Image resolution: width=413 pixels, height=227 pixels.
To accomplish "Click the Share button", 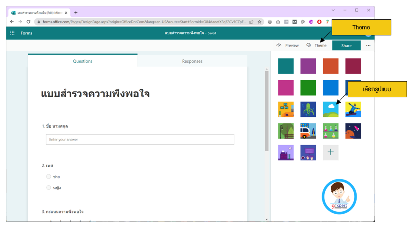I will 346,45.
